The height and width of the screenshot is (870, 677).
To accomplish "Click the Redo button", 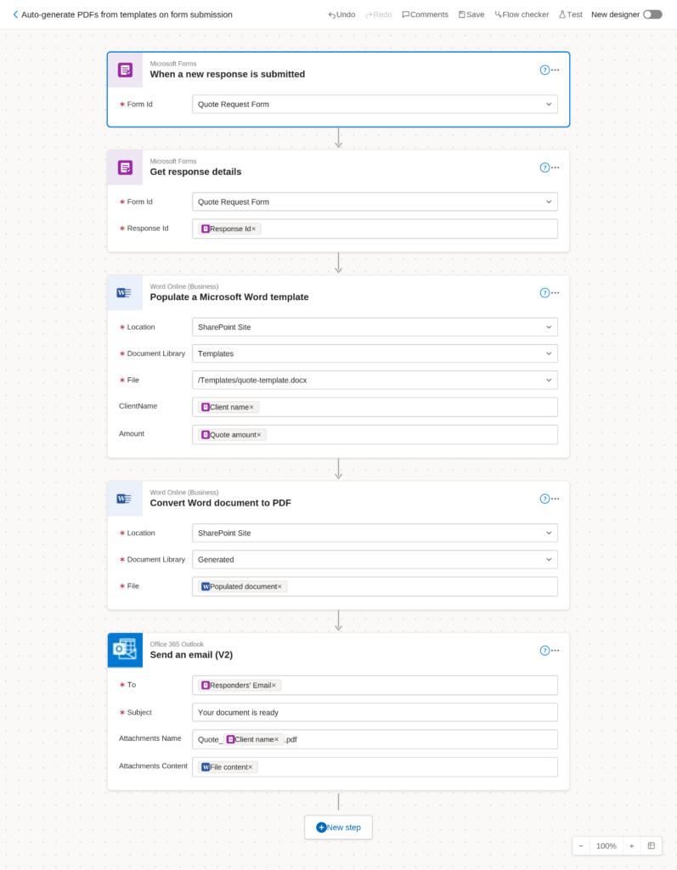I will click(x=379, y=14).
